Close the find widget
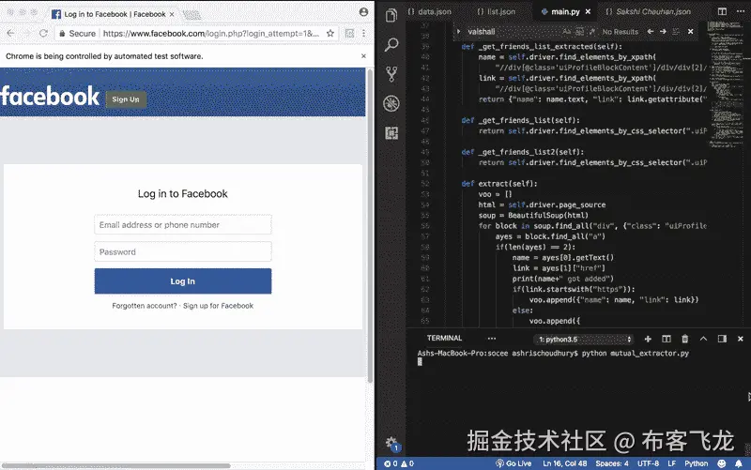Image resolution: width=751 pixels, height=470 pixels. (691, 32)
